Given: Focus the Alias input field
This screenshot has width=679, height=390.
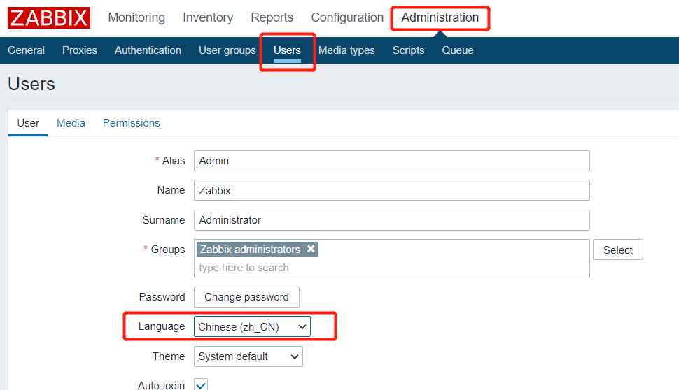Looking at the screenshot, I should [x=392, y=161].
